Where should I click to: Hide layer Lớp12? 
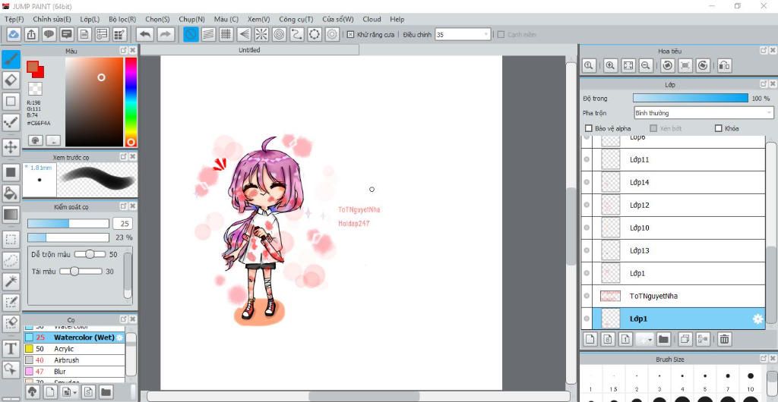pyautogui.click(x=587, y=205)
